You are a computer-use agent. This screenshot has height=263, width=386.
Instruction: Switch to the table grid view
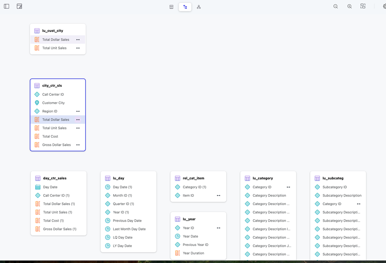tap(171, 7)
